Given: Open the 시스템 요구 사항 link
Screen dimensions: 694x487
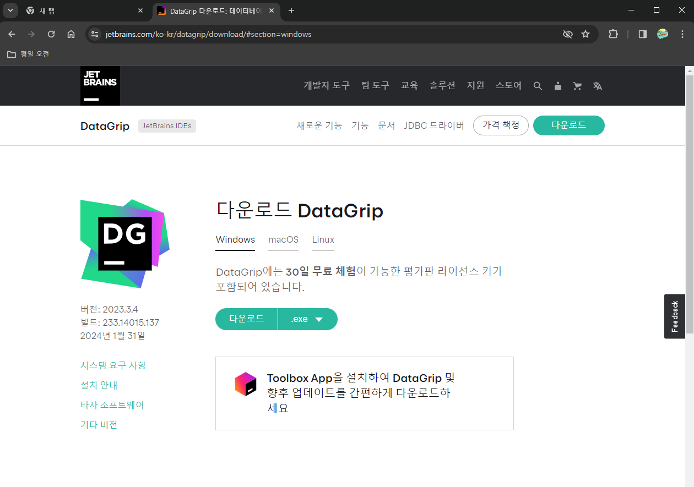Looking at the screenshot, I should tap(113, 365).
